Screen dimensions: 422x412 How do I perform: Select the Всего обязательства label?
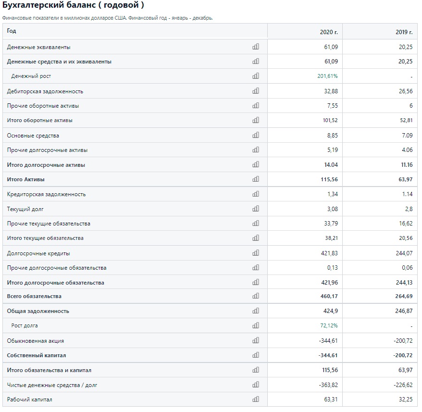point(34,296)
